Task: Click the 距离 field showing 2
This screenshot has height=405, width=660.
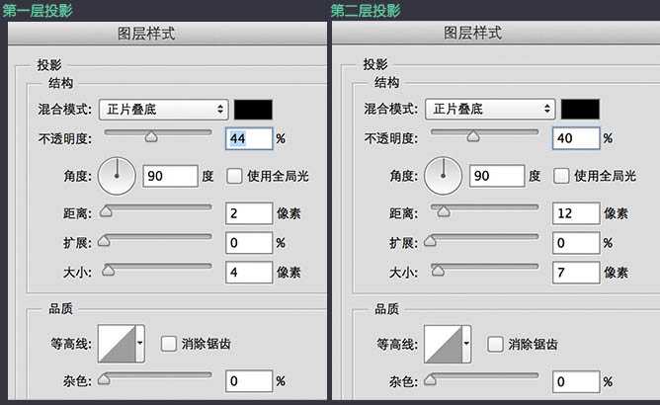Action: (249, 213)
